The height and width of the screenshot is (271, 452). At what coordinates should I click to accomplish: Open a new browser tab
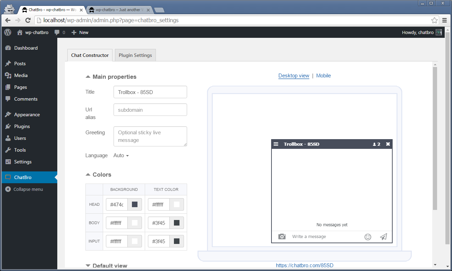[159, 10]
